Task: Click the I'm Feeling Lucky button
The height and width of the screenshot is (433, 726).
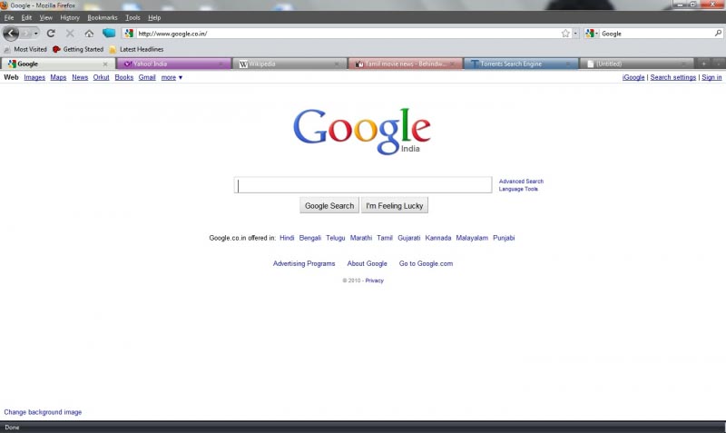Action: 395,206
